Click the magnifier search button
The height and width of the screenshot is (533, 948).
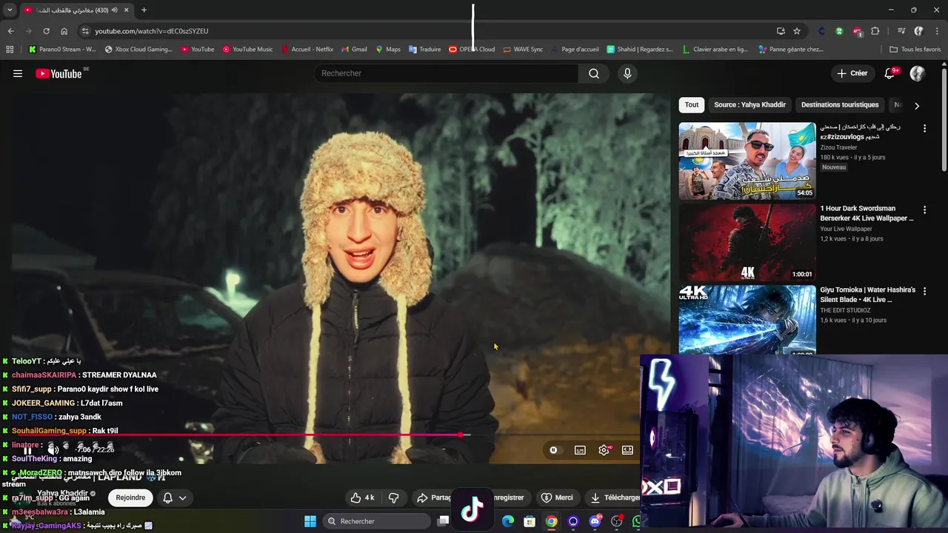click(594, 73)
